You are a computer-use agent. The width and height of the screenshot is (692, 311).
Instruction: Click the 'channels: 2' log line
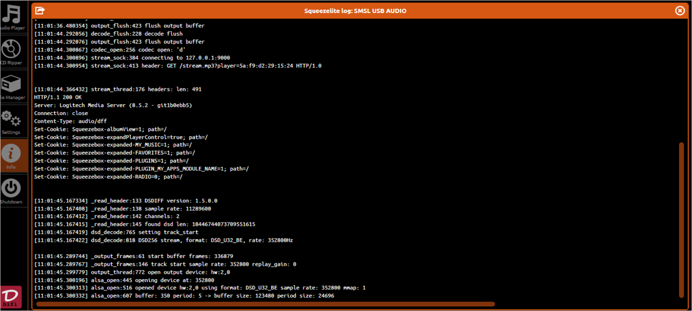click(x=107, y=217)
